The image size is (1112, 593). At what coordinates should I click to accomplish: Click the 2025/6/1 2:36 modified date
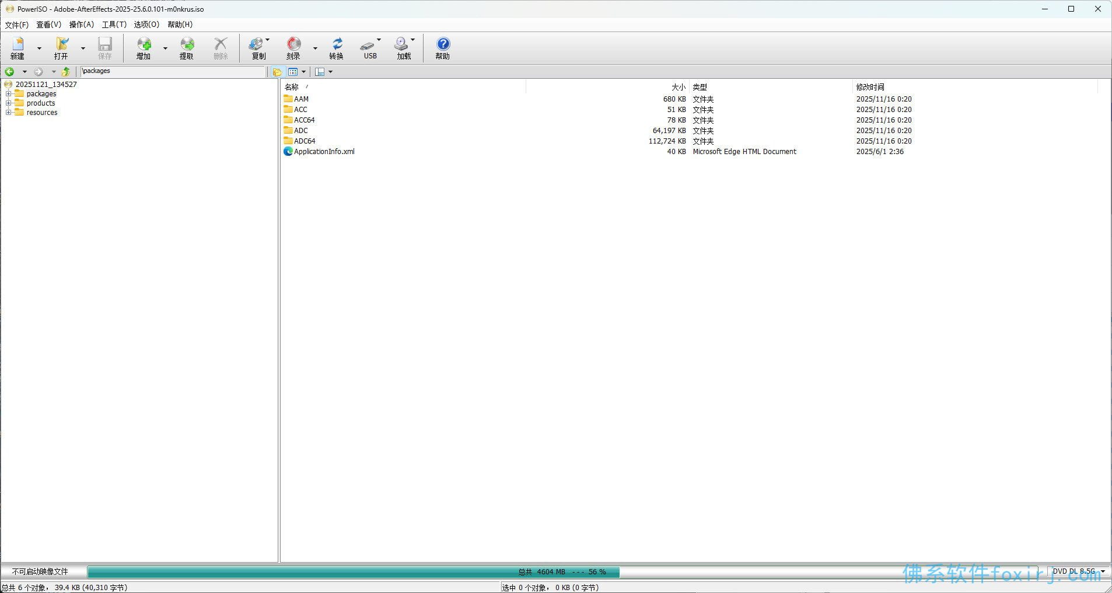pos(880,151)
